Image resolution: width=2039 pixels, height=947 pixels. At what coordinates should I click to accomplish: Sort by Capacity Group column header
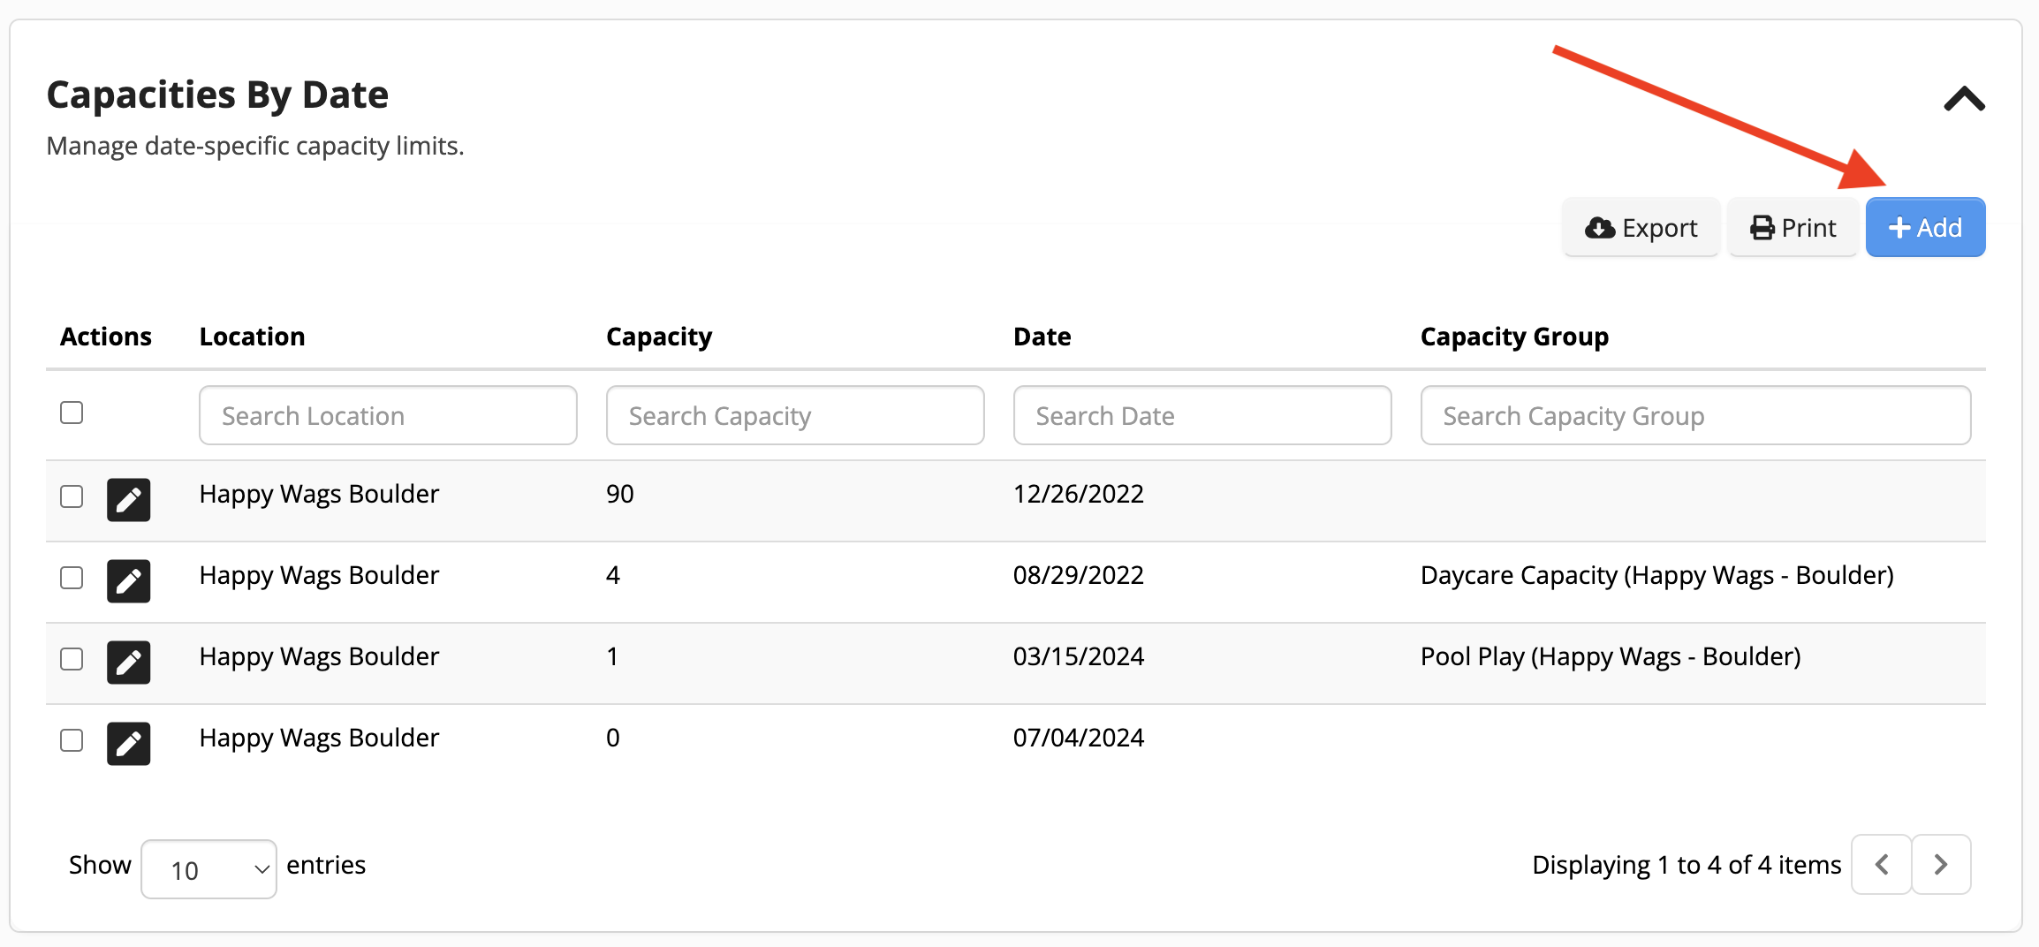coord(1514,337)
